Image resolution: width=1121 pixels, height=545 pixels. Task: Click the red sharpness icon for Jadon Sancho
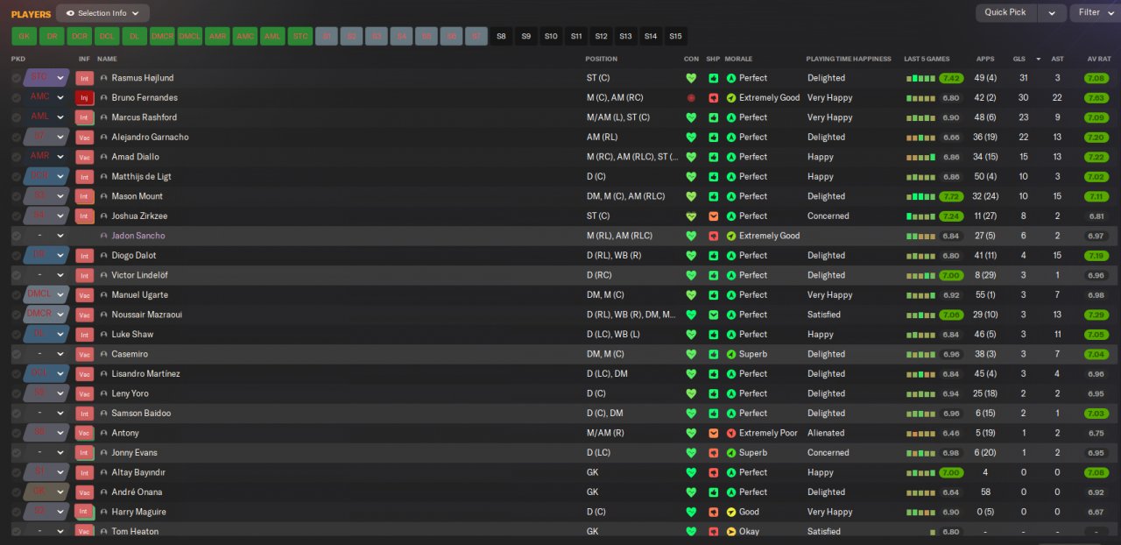click(x=713, y=236)
